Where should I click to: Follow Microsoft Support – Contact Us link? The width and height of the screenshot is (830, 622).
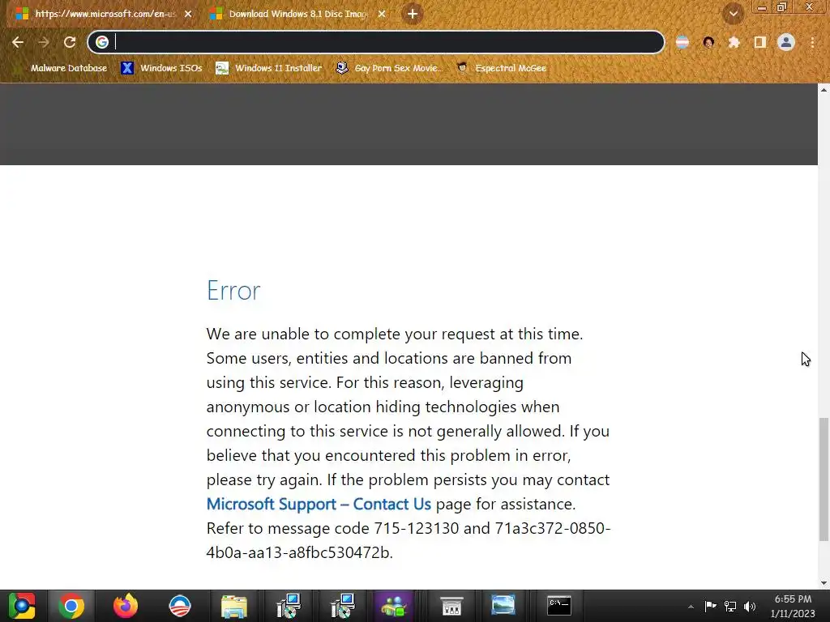(319, 504)
